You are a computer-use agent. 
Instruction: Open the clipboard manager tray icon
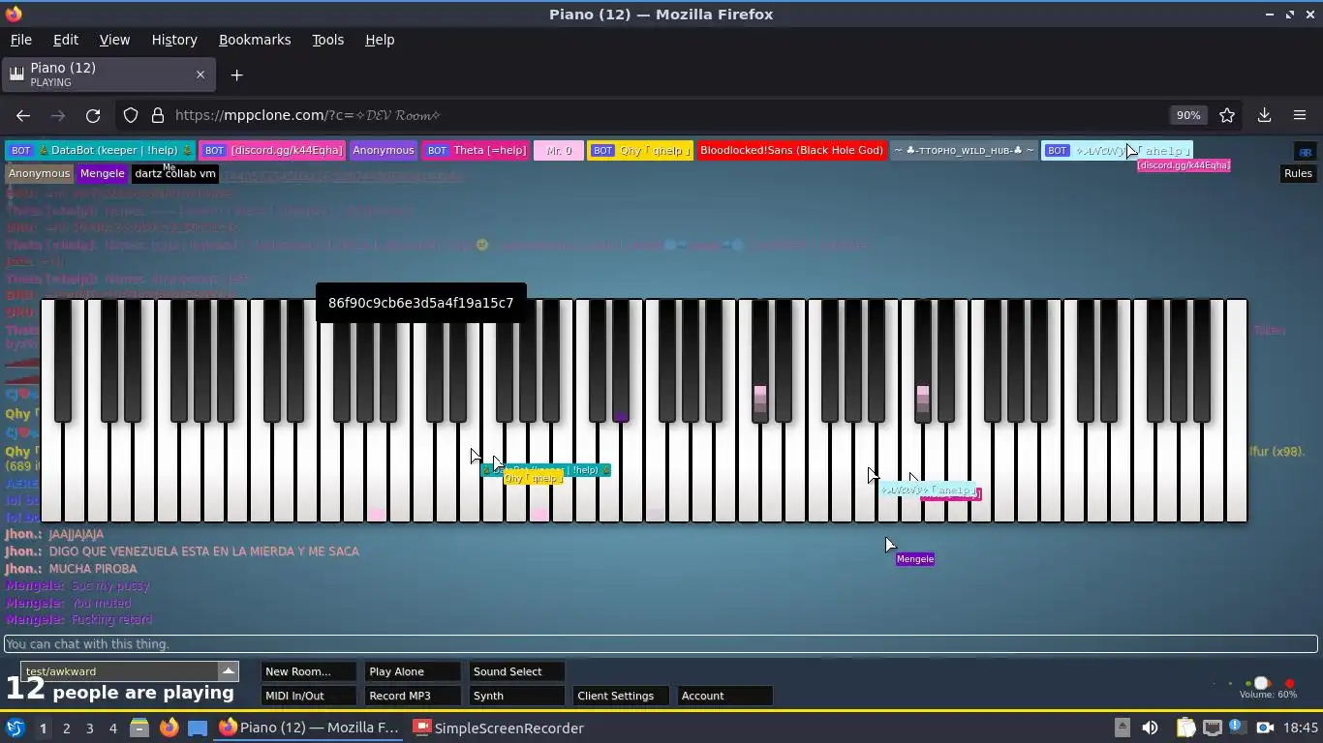(1186, 728)
